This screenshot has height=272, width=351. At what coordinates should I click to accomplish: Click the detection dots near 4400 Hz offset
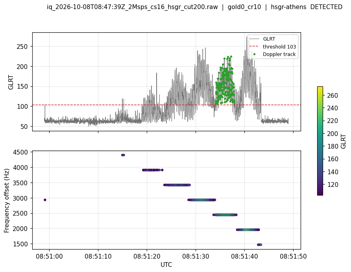click(123, 155)
